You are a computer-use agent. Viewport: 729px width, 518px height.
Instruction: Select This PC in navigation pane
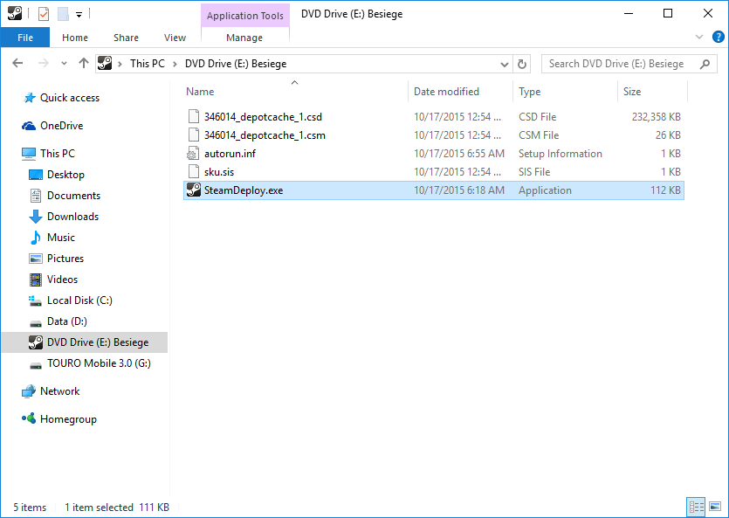(x=58, y=154)
